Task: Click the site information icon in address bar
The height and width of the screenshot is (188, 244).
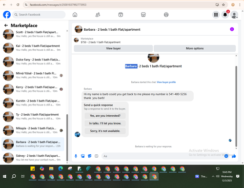Action: pos(26,5)
